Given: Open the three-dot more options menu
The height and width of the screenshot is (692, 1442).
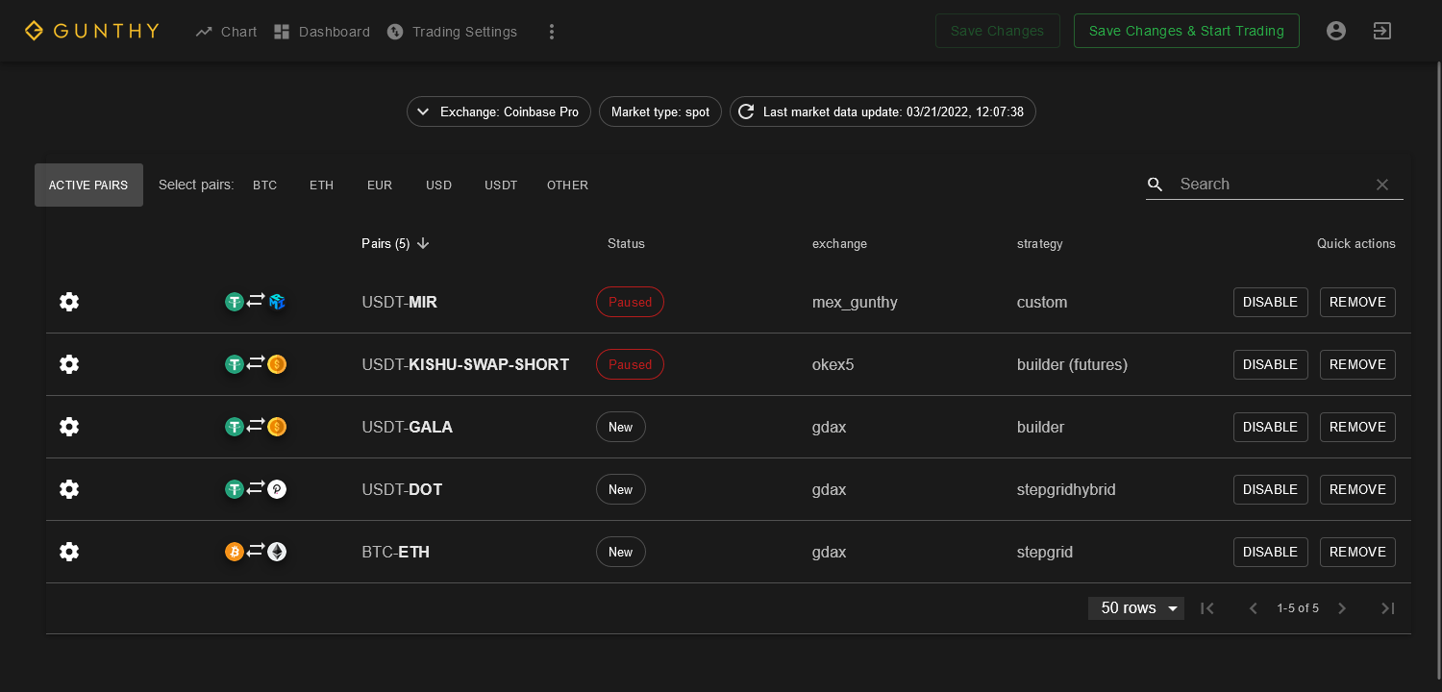Looking at the screenshot, I should pyautogui.click(x=552, y=32).
